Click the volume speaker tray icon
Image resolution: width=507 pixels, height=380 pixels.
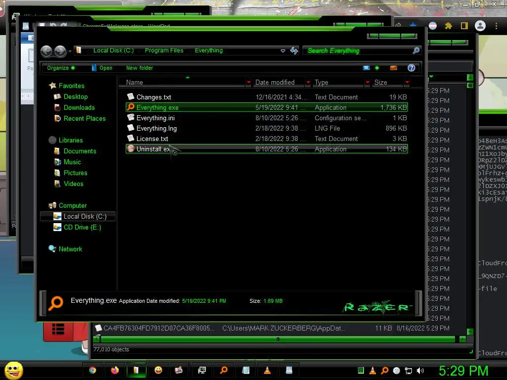tap(420, 371)
